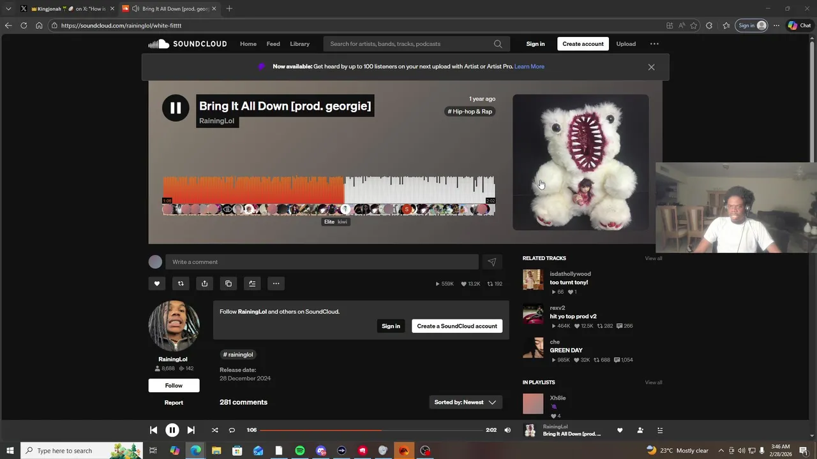Click the SoundCloud logo
817x459 pixels.
188,44
